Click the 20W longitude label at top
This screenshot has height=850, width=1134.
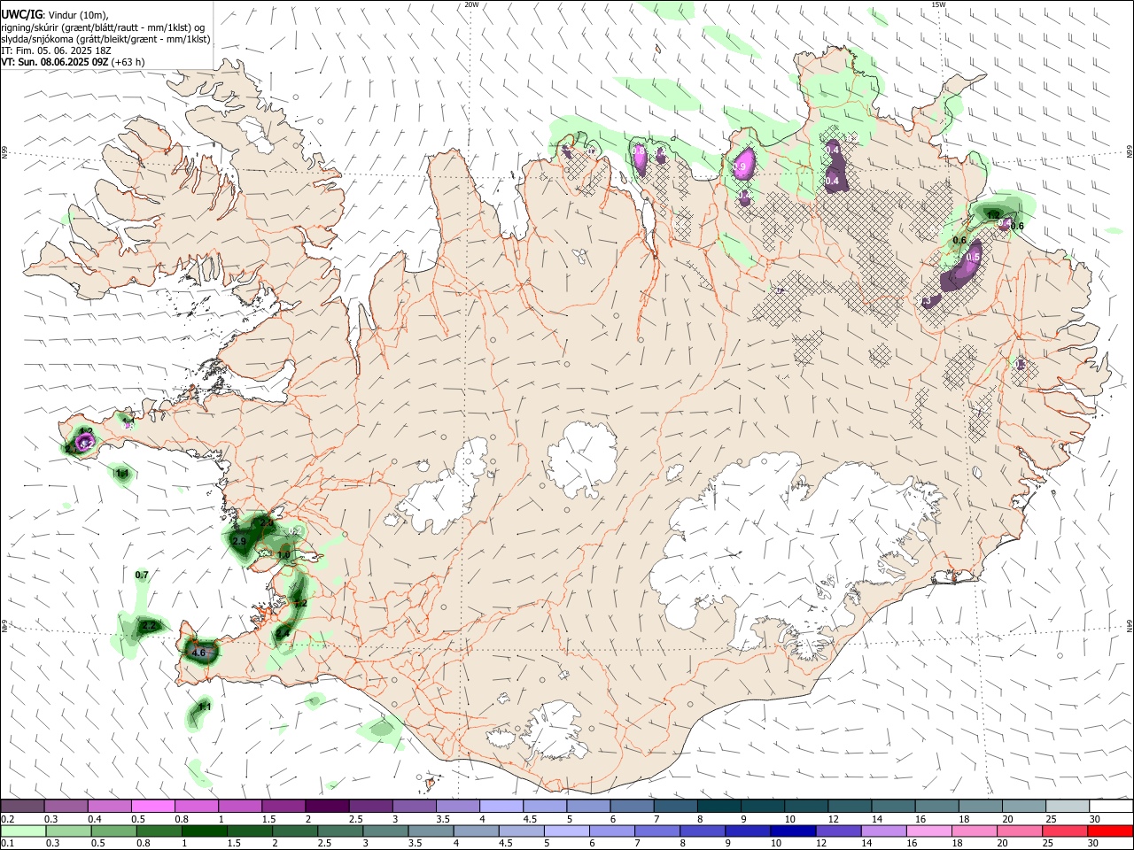coord(471,4)
